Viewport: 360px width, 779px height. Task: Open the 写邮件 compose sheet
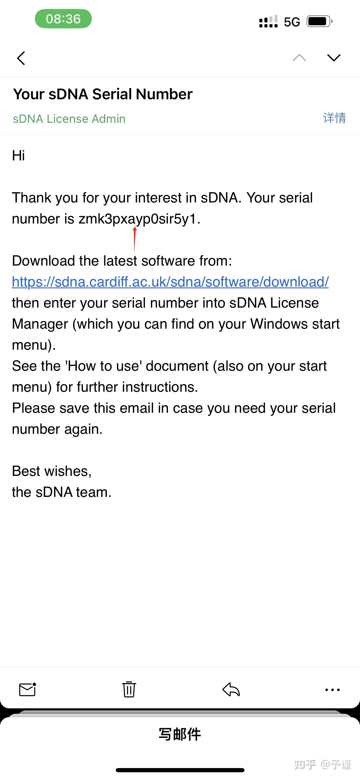coord(180,734)
